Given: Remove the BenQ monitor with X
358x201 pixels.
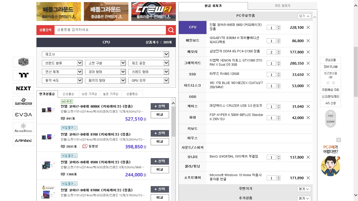Looking at the screenshot, I should pos(308,157).
